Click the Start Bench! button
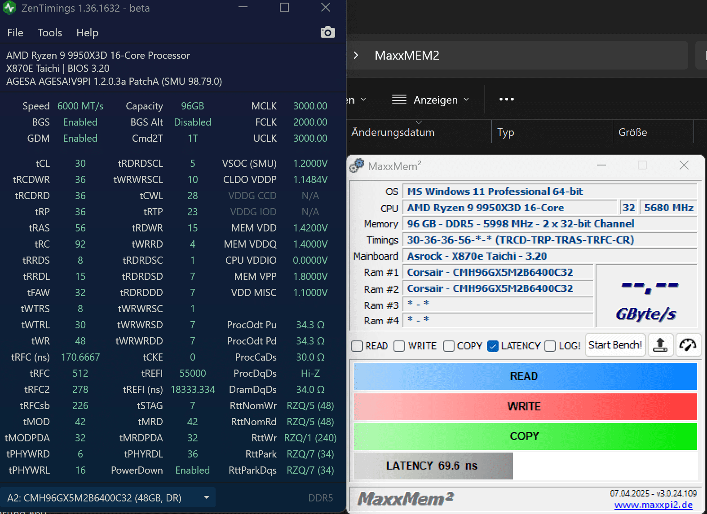Image resolution: width=707 pixels, height=514 pixels. pos(615,345)
